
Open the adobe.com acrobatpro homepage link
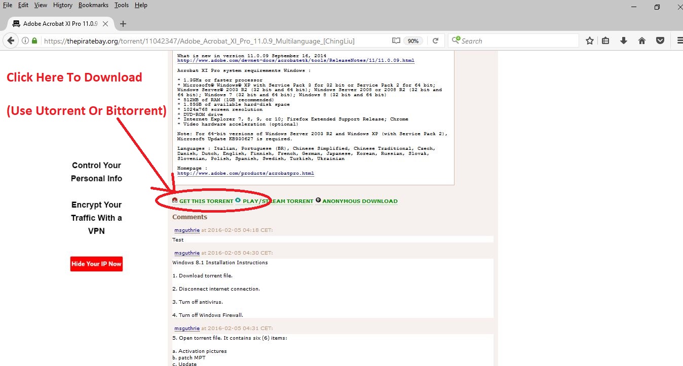[x=246, y=173]
